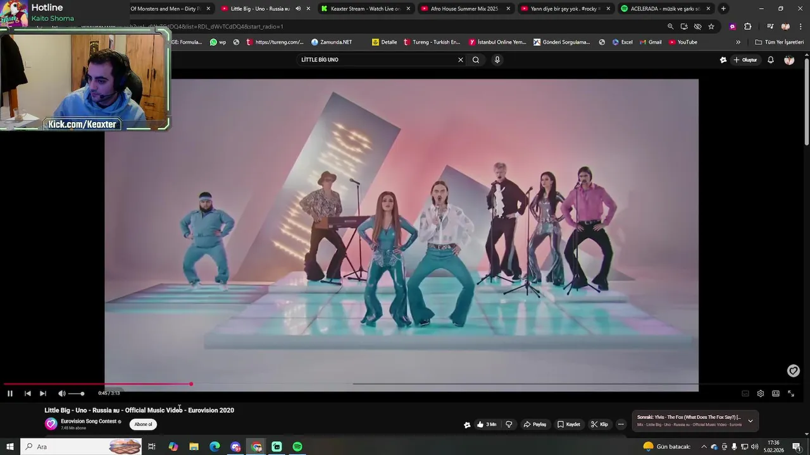The image size is (810, 455).
Task: Open YouTube account avatar menu
Action: 789,59
